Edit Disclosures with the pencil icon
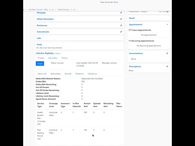 click(121, 25)
